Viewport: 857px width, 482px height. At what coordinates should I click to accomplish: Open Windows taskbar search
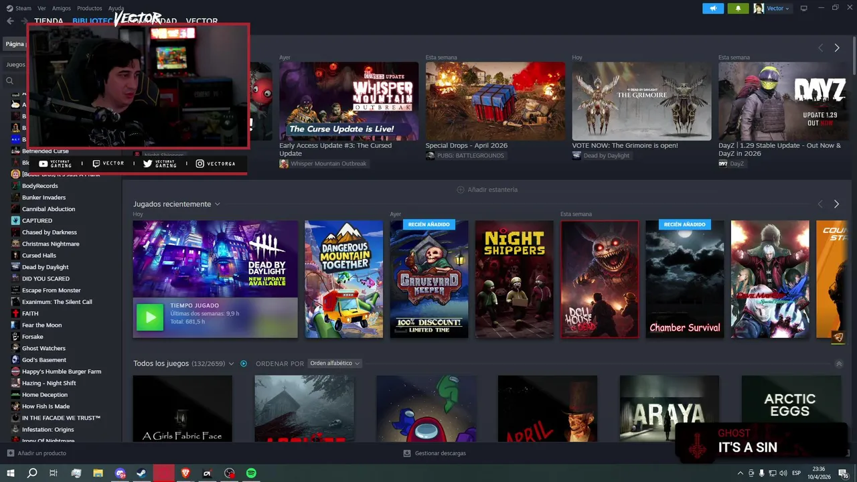pos(31,473)
